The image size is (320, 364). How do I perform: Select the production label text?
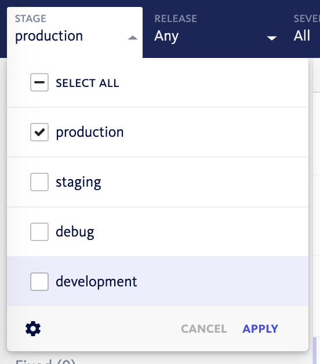pyautogui.click(x=90, y=133)
